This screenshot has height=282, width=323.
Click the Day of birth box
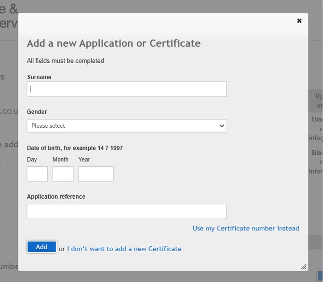[x=37, y=174]
